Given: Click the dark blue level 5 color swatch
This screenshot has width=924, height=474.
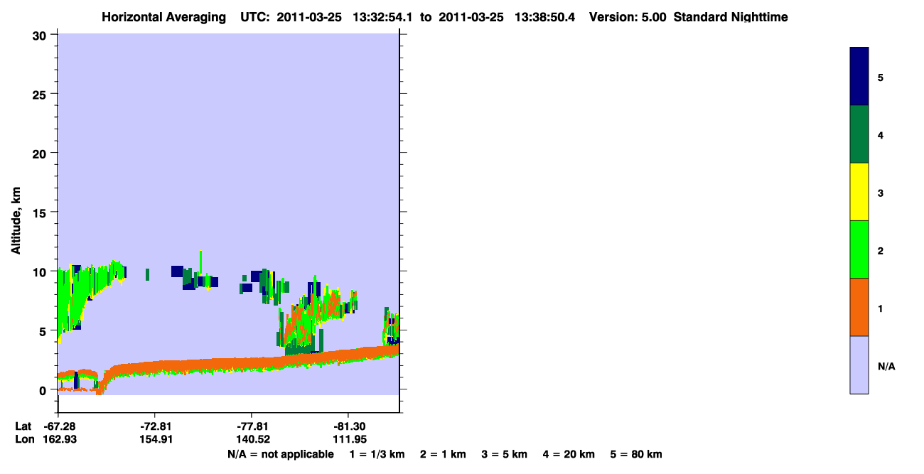Looking at the screenshot, I should pos(859,77).
